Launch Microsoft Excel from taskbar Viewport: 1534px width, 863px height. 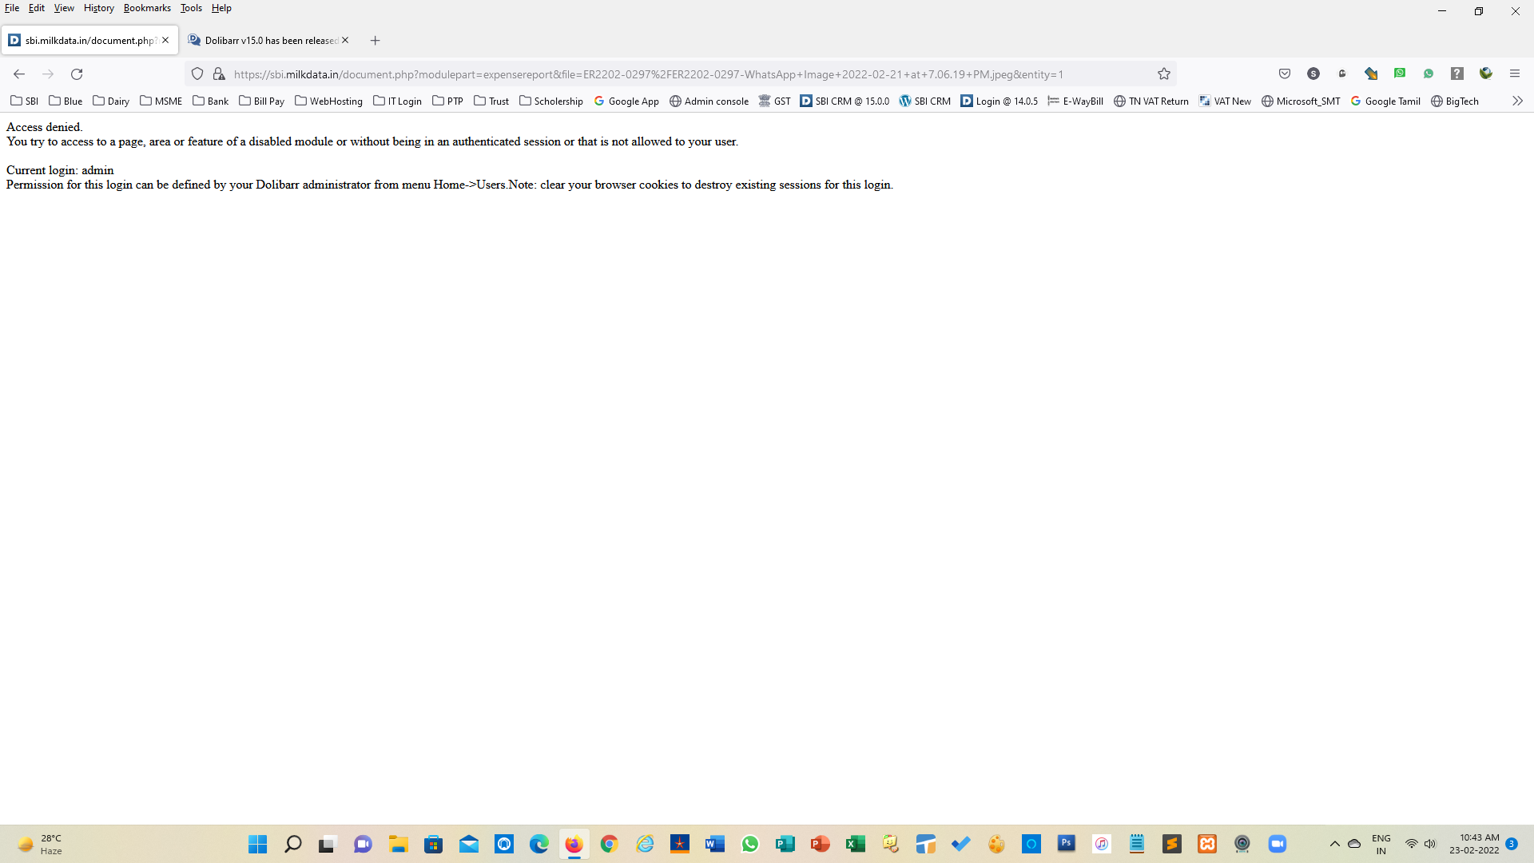click(855, 844)
